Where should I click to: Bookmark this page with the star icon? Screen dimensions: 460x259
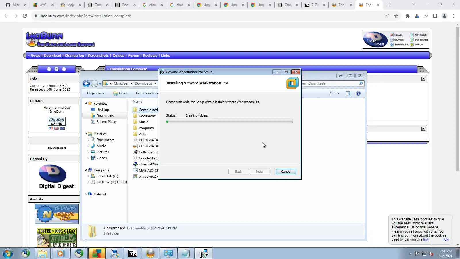click(396, 16)
